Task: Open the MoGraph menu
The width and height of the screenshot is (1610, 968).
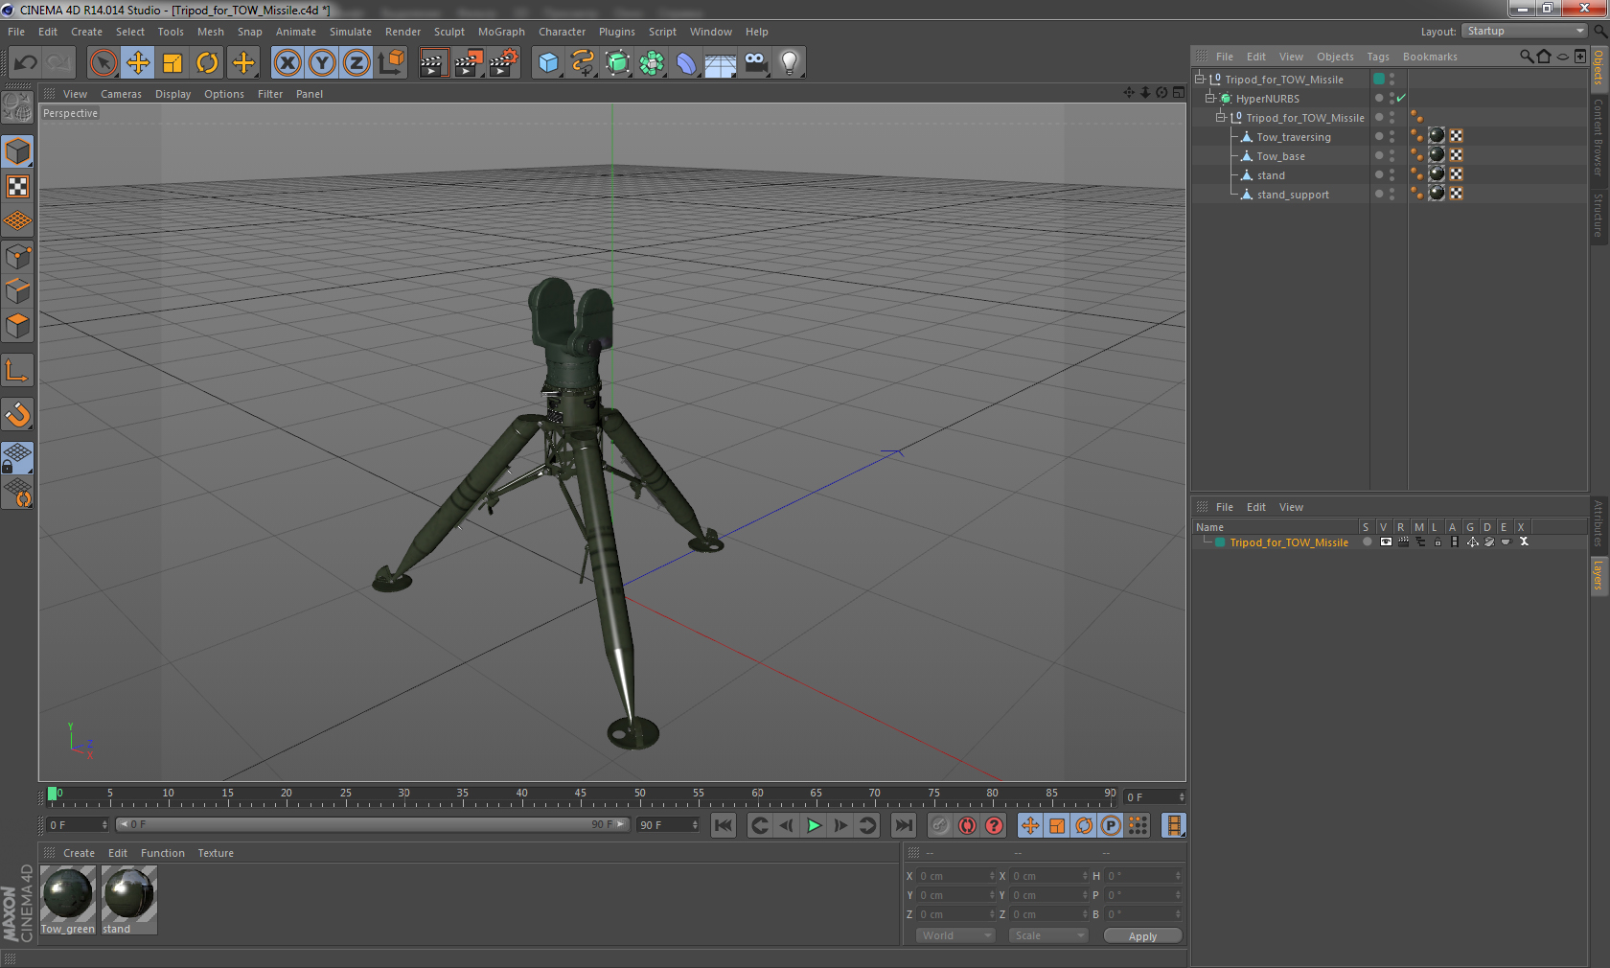Action: click(501, 32)
